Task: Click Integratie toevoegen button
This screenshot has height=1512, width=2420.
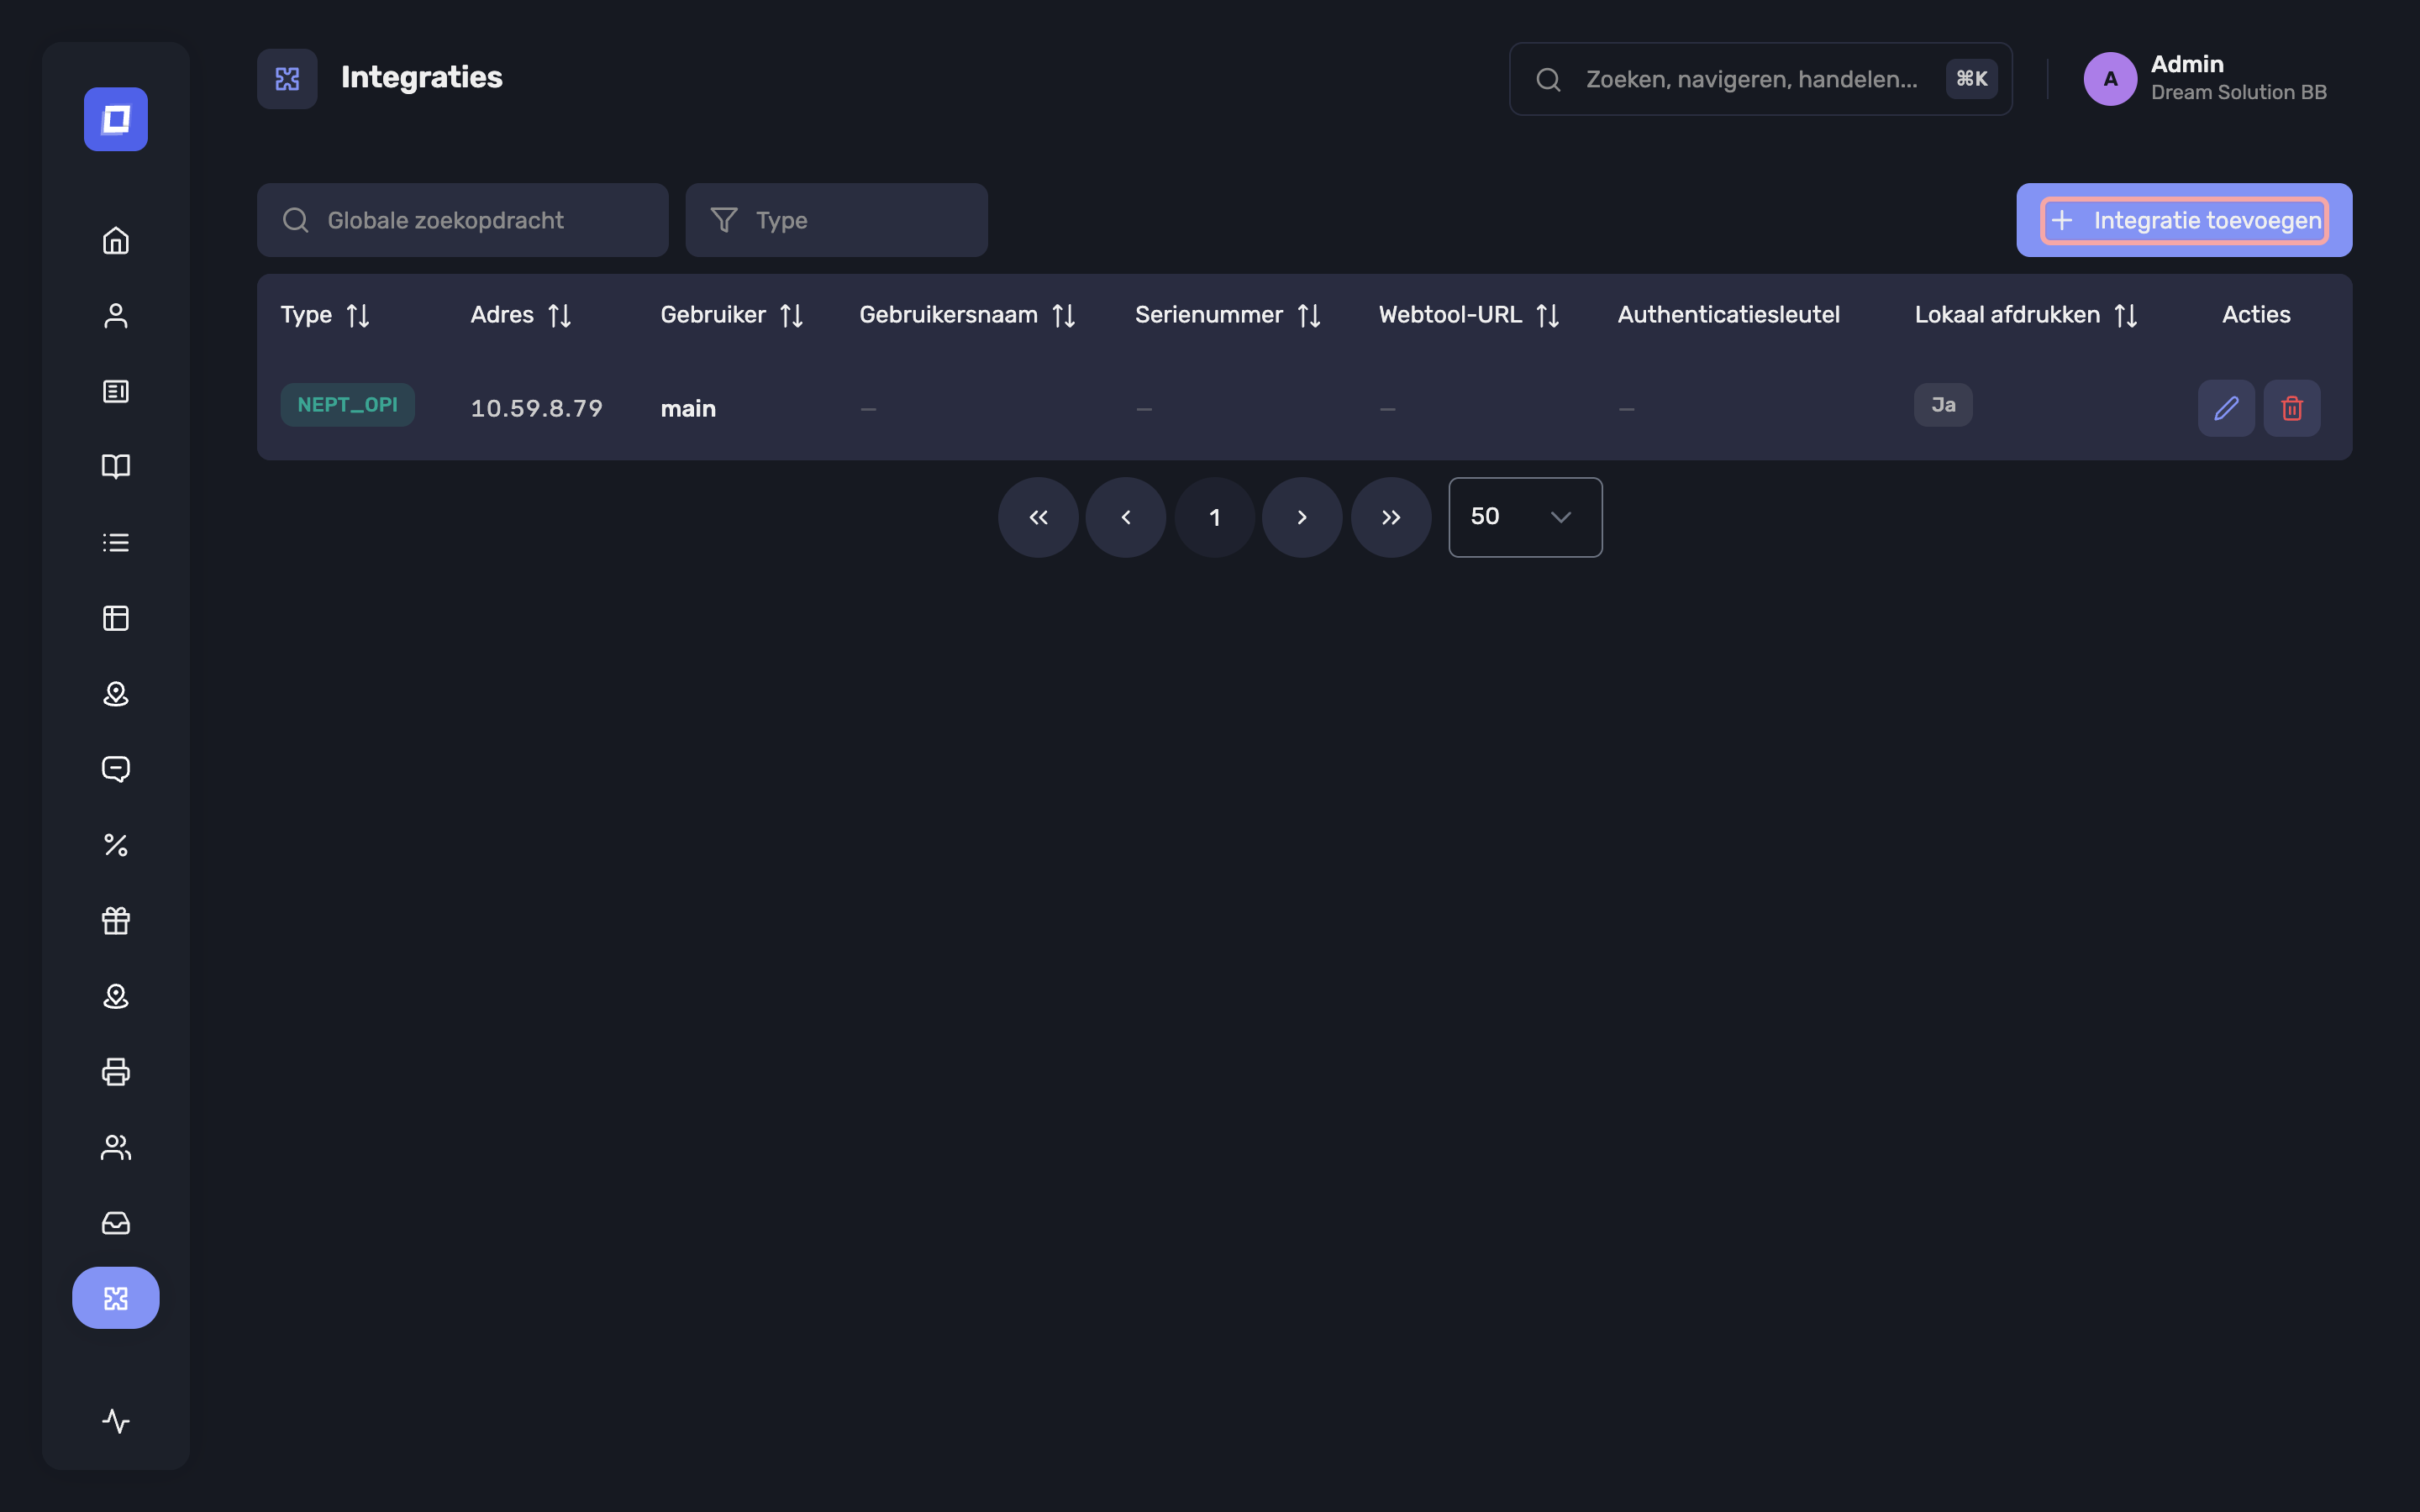Action: tap(2184, 220)
